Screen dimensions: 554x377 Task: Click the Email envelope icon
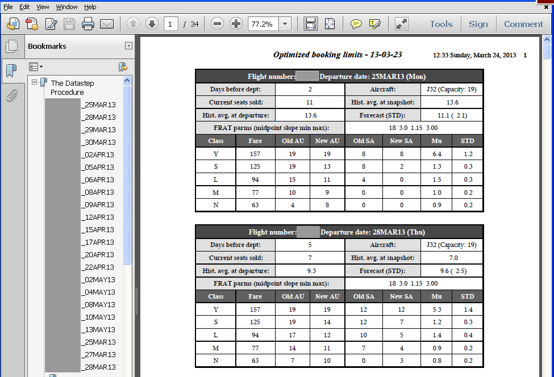[107, 24]
